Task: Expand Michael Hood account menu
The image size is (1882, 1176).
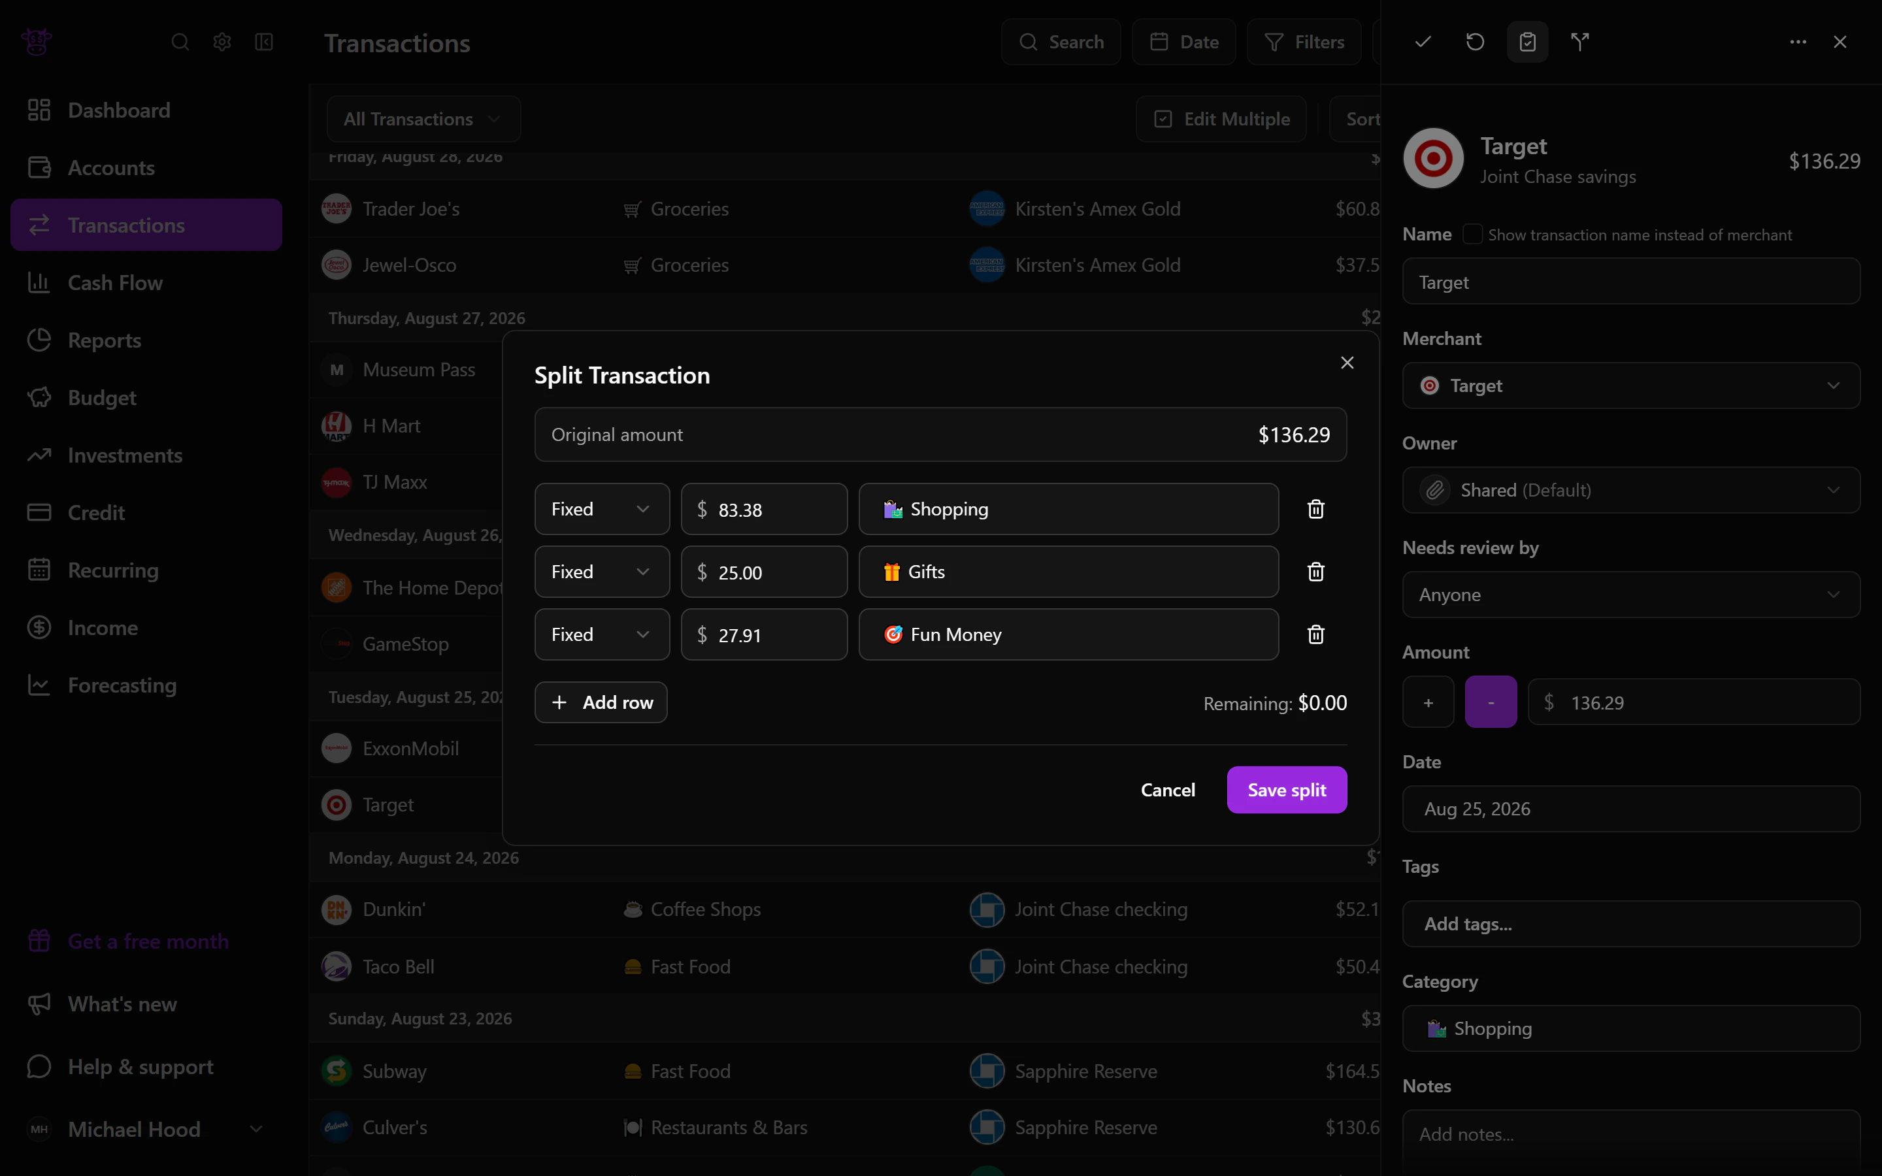Action: point(146,1130)
